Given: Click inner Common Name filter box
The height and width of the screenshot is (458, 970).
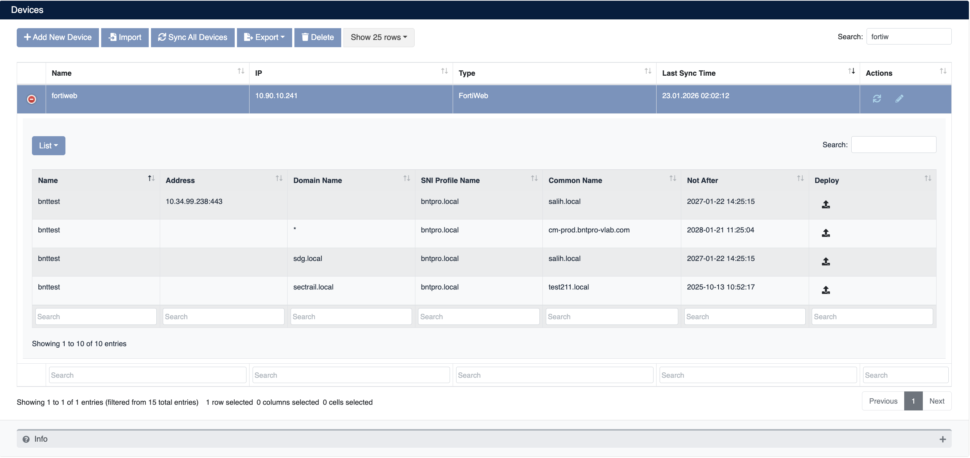Looking at the screenshot, I should click(x=612, y=316).
